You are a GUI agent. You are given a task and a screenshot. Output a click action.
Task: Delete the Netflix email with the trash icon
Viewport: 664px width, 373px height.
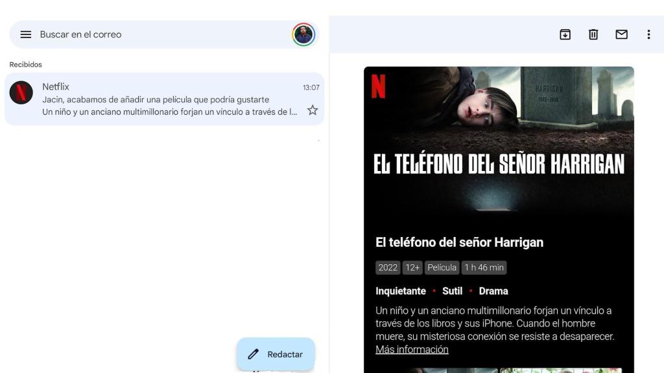593,34
